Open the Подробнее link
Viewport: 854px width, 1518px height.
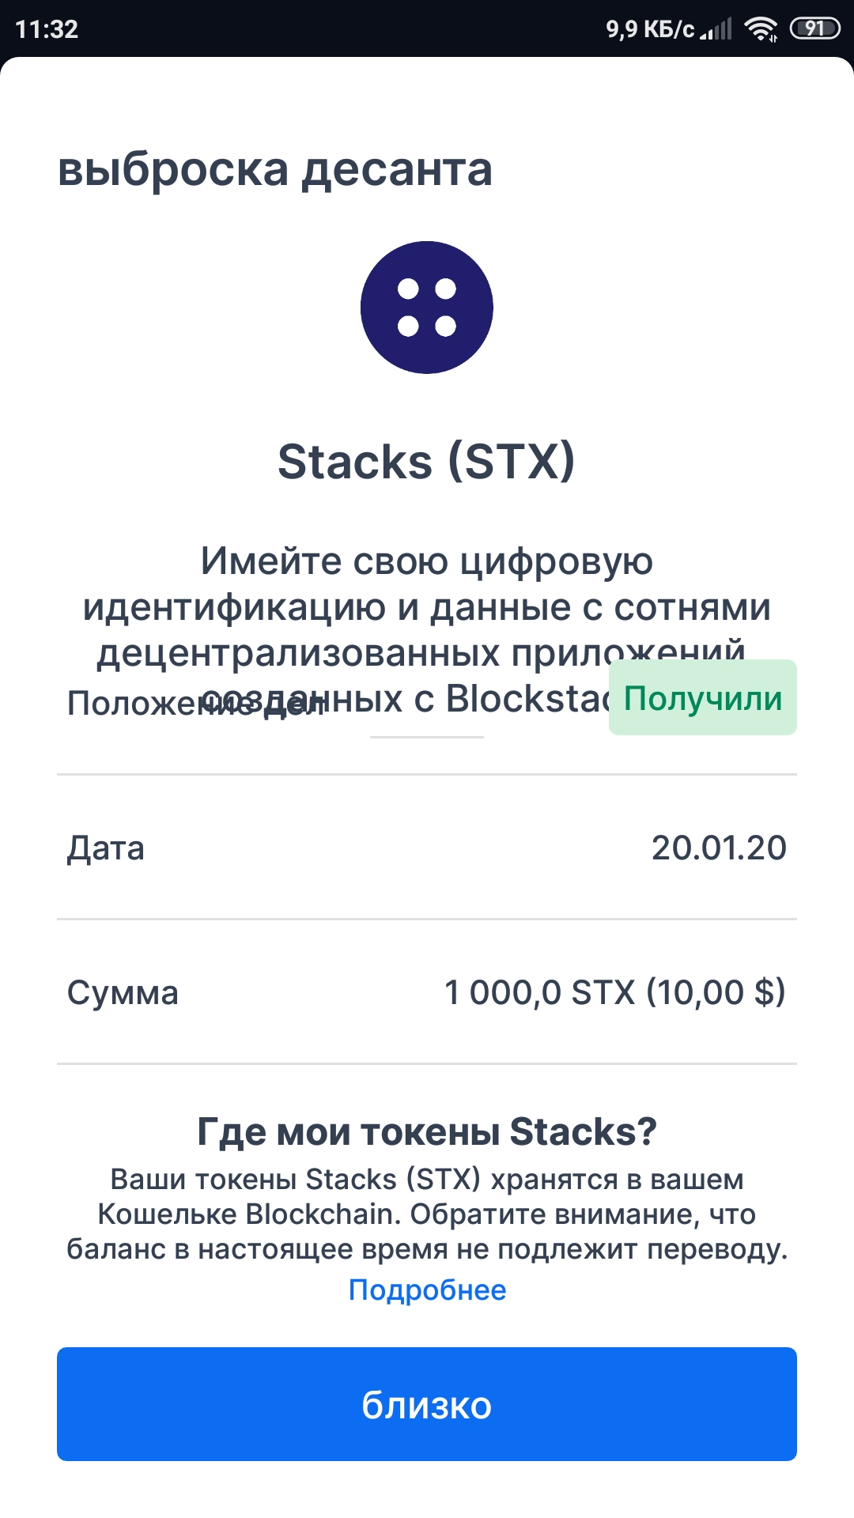pos(427,1290)
